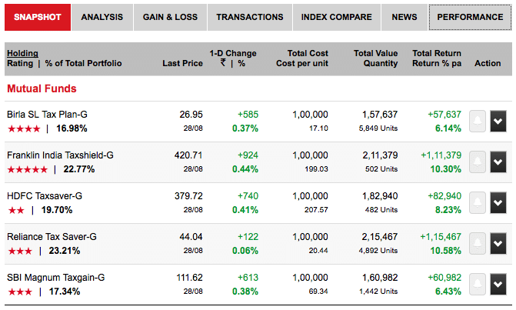This screenshot has width=516, height=310.
Task: Click total value 2,15,467
Action: [x=380, y=237]
